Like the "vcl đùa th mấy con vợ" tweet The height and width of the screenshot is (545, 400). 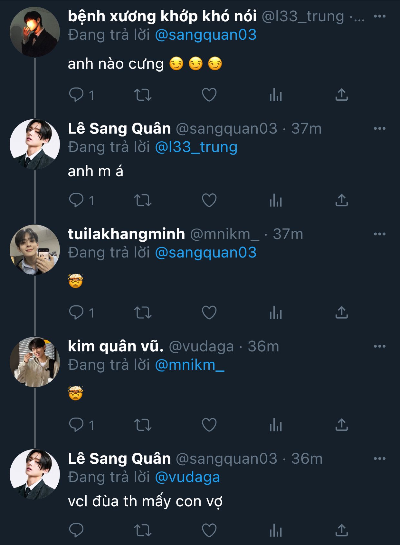tap(209, 530)
